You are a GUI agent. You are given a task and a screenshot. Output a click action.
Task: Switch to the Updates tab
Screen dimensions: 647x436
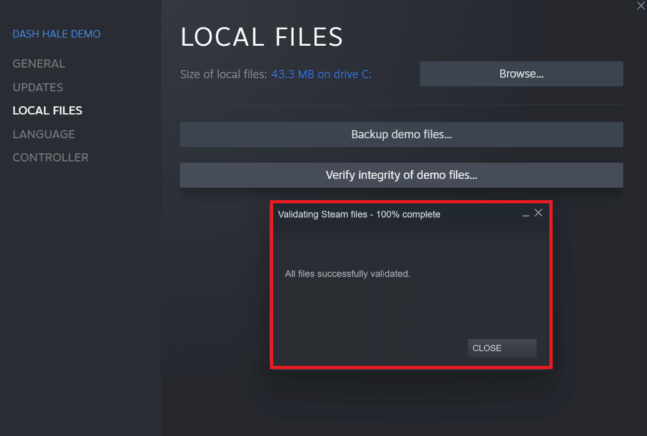pyautogui.click(x=38, y=87)
